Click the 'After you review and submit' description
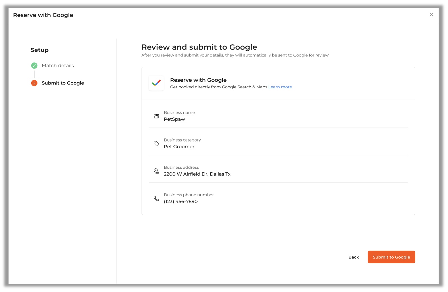Viewport: 448px width, 292px height. click(x=235, y=55)
